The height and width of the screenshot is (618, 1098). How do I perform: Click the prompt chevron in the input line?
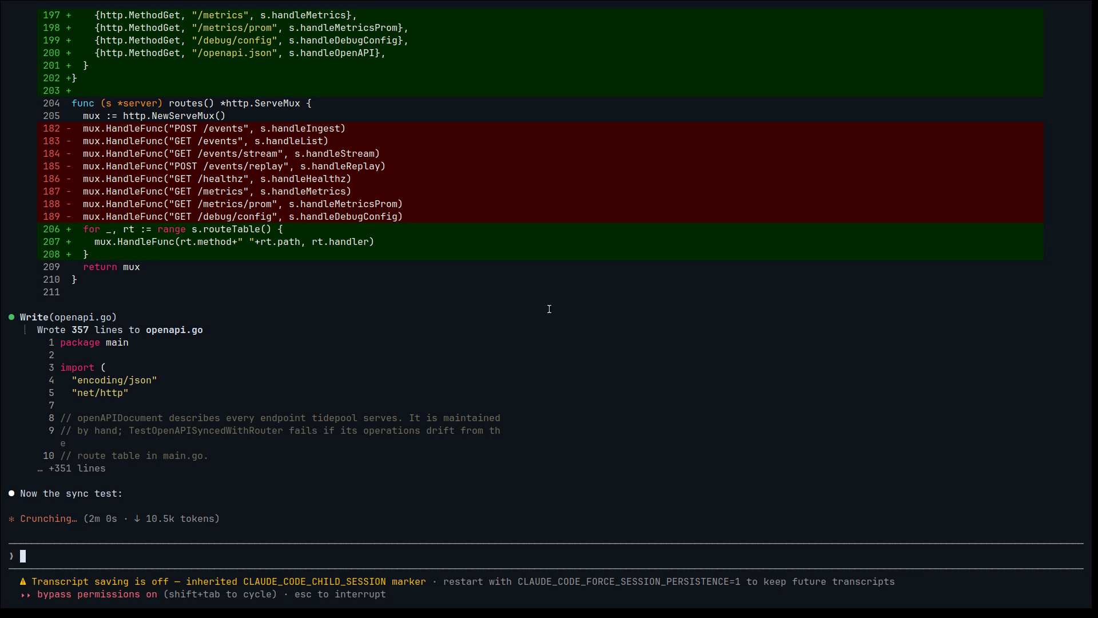click(x=11, y=556)
